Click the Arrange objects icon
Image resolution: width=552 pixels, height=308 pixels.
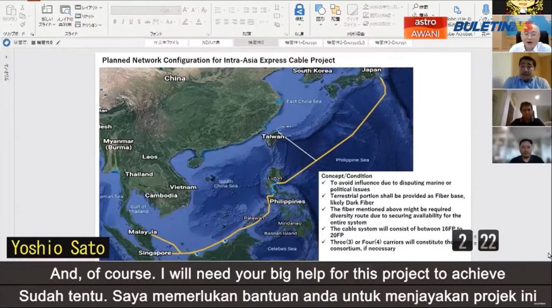pos(335,14)
